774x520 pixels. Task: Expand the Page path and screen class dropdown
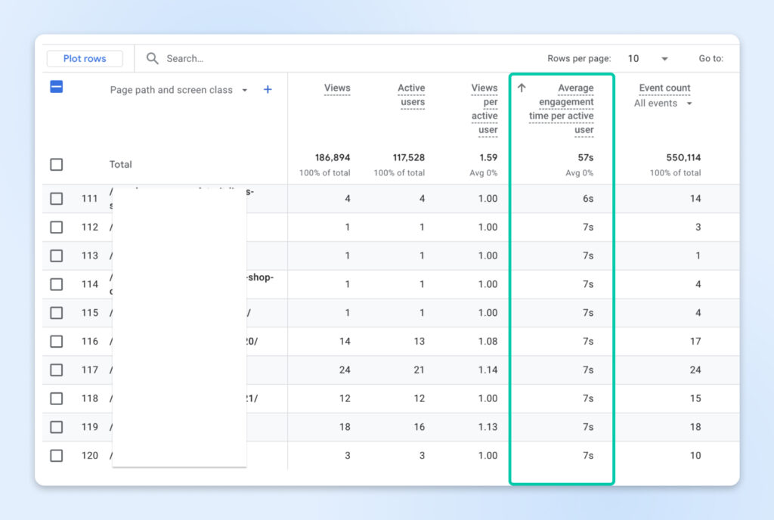244,90
